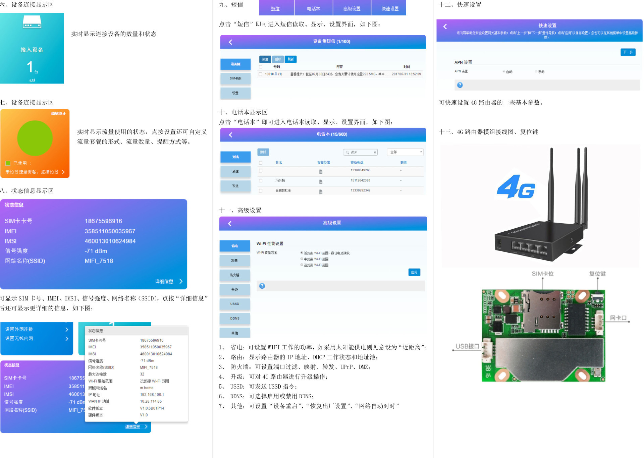Switch to 防火墙 in advanced sidebar

tap(235, 275)
